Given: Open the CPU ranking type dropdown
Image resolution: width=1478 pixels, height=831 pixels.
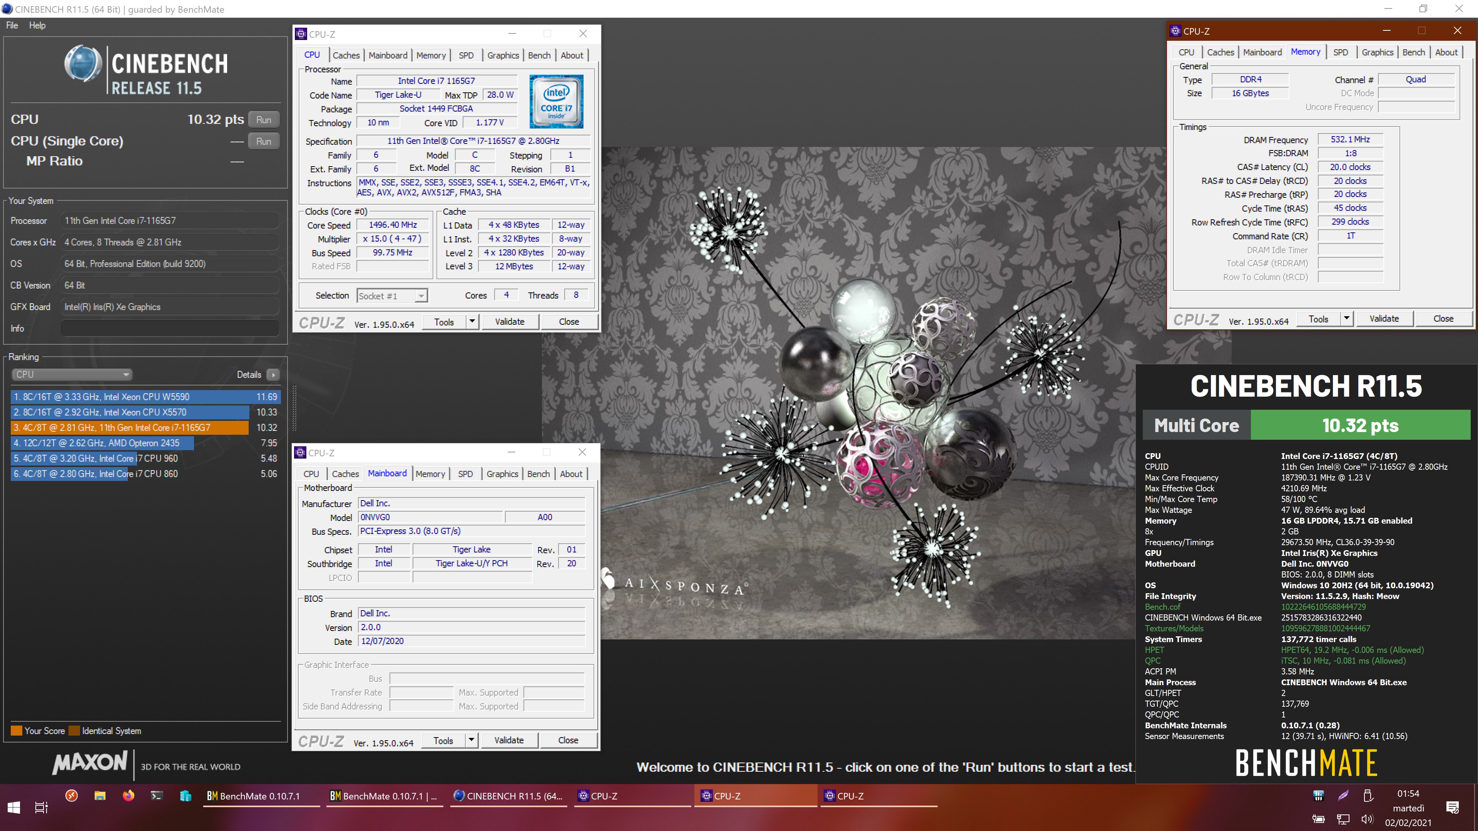Looking at the screenshot, I should tap(72, 374).
